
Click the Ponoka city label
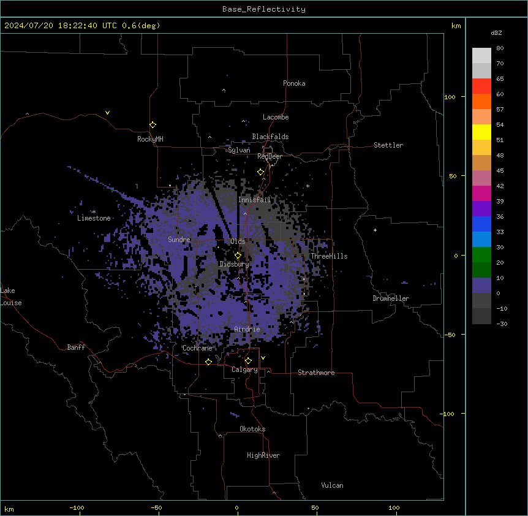pos(294,83)
